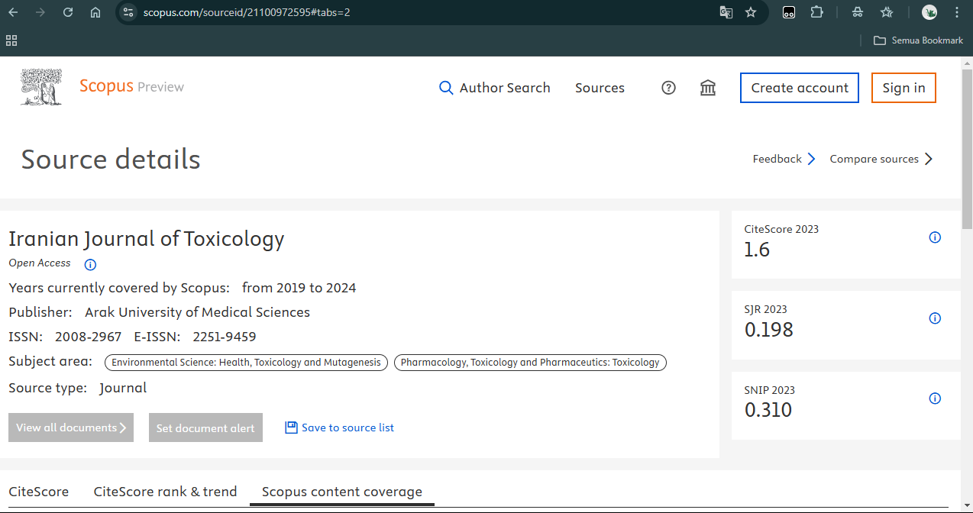Viewport: 973px width, 513px height.
Task: Click the Open Access info icon
Action: (x=90, y=265)
